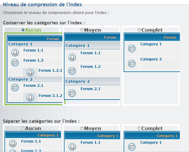Choose the Complet radio under Séparer les catégories

pos(139,128)
